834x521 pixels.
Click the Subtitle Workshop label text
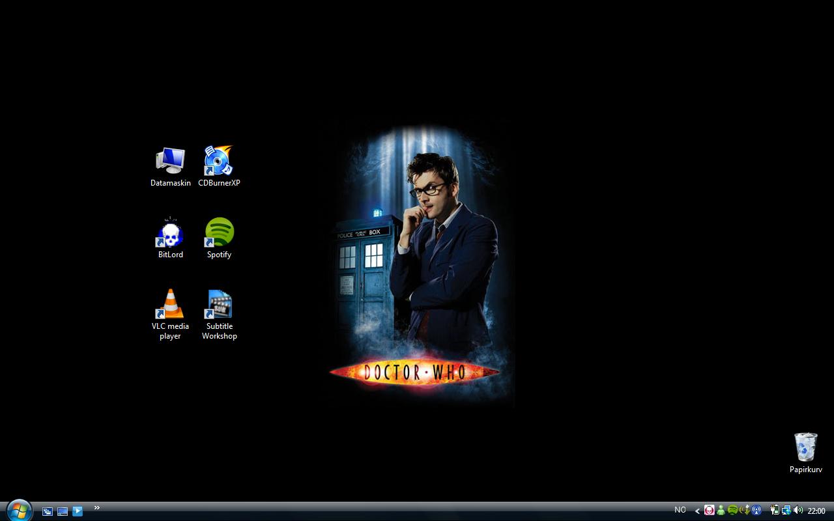[x=219, y=331]
